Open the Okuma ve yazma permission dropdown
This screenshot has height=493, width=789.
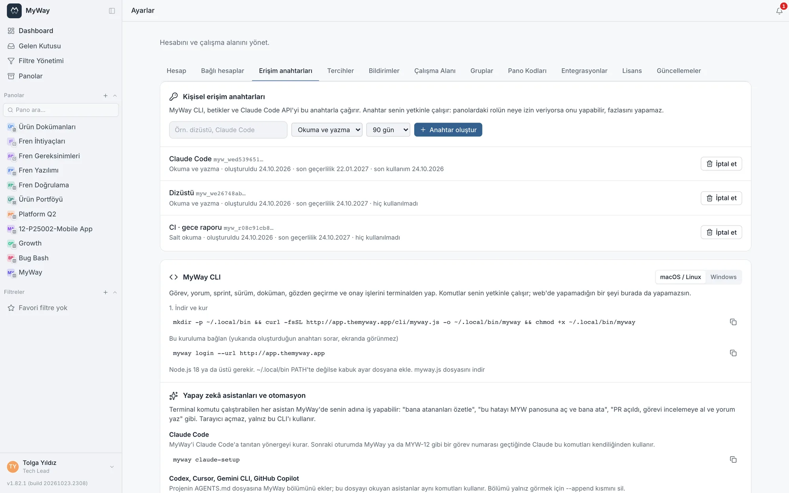click(327, 130)
